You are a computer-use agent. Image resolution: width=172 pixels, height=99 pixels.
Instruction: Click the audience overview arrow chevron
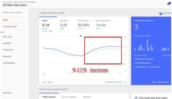(x=126, y=82)
